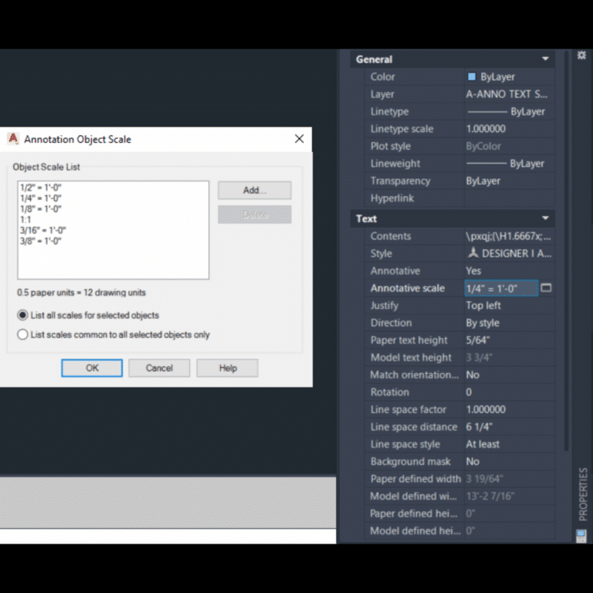Click the blue ByLayer color swatch
The height and width of the screenshot is (593, 593).
(x=472, y=77)
